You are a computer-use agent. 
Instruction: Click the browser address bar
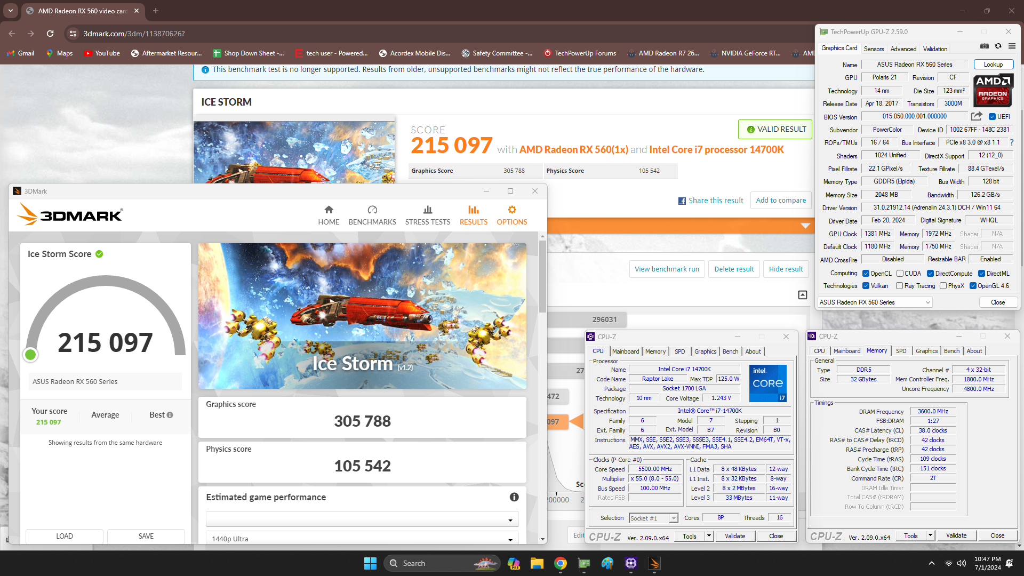437,34
